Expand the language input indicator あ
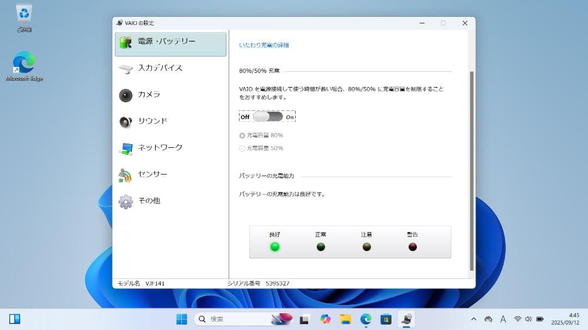The width and height of the screenshot is (588, 330). point(504,320)
